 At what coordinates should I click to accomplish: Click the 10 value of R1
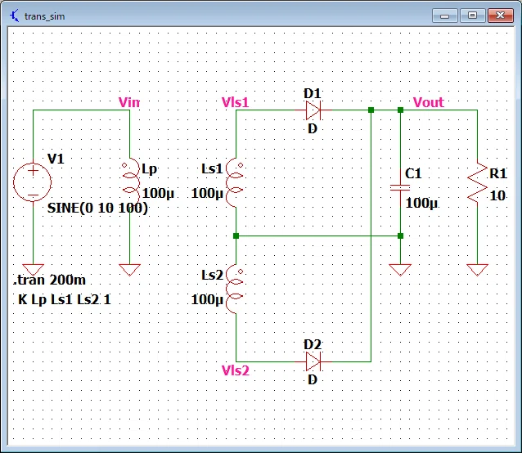click(497, 195)
